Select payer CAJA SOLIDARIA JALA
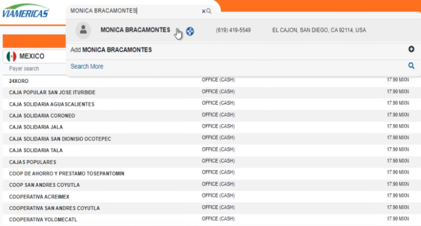 click(x=36, y=127)
